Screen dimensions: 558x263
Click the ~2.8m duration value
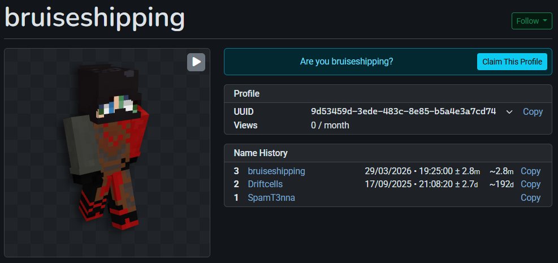(501, 171)
